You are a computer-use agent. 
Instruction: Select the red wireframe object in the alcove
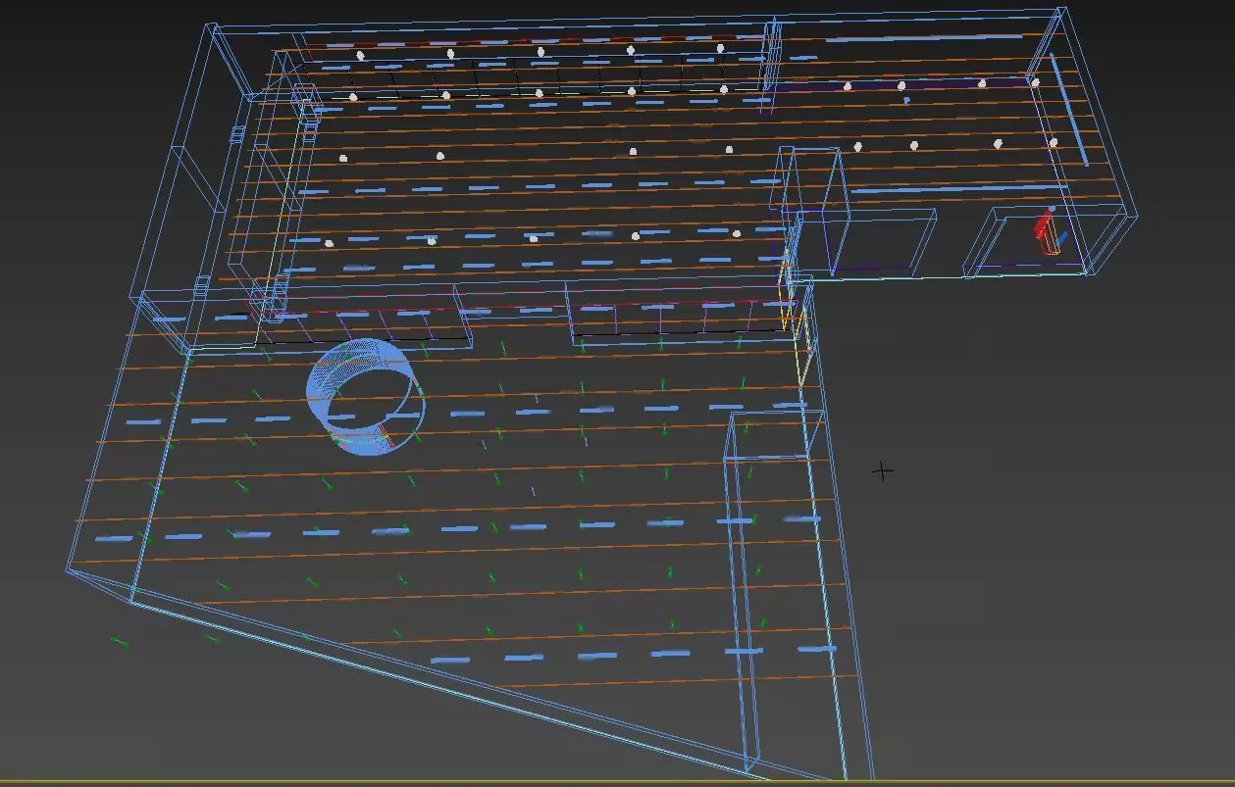(x=1047, y=233)
